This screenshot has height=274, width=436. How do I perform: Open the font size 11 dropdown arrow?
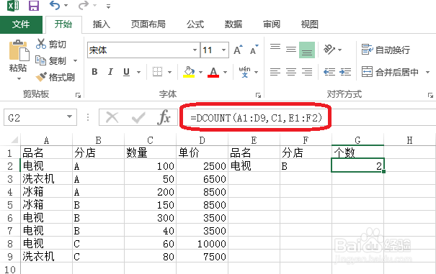[x=223, y=50]
